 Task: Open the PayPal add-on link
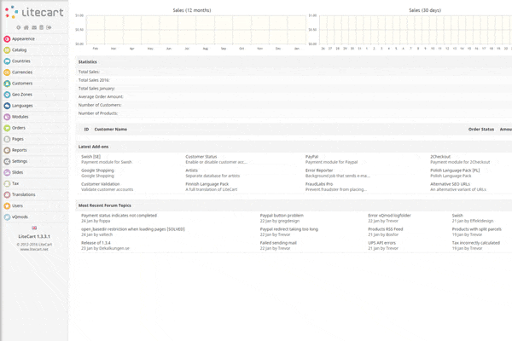pos(311,157)
